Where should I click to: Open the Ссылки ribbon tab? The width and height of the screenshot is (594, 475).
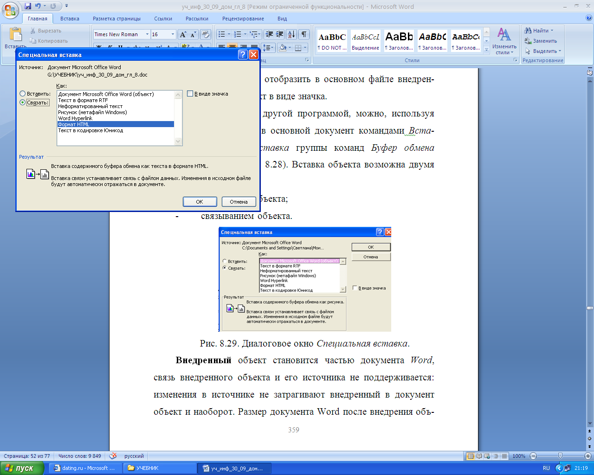(x=163, y=19)
